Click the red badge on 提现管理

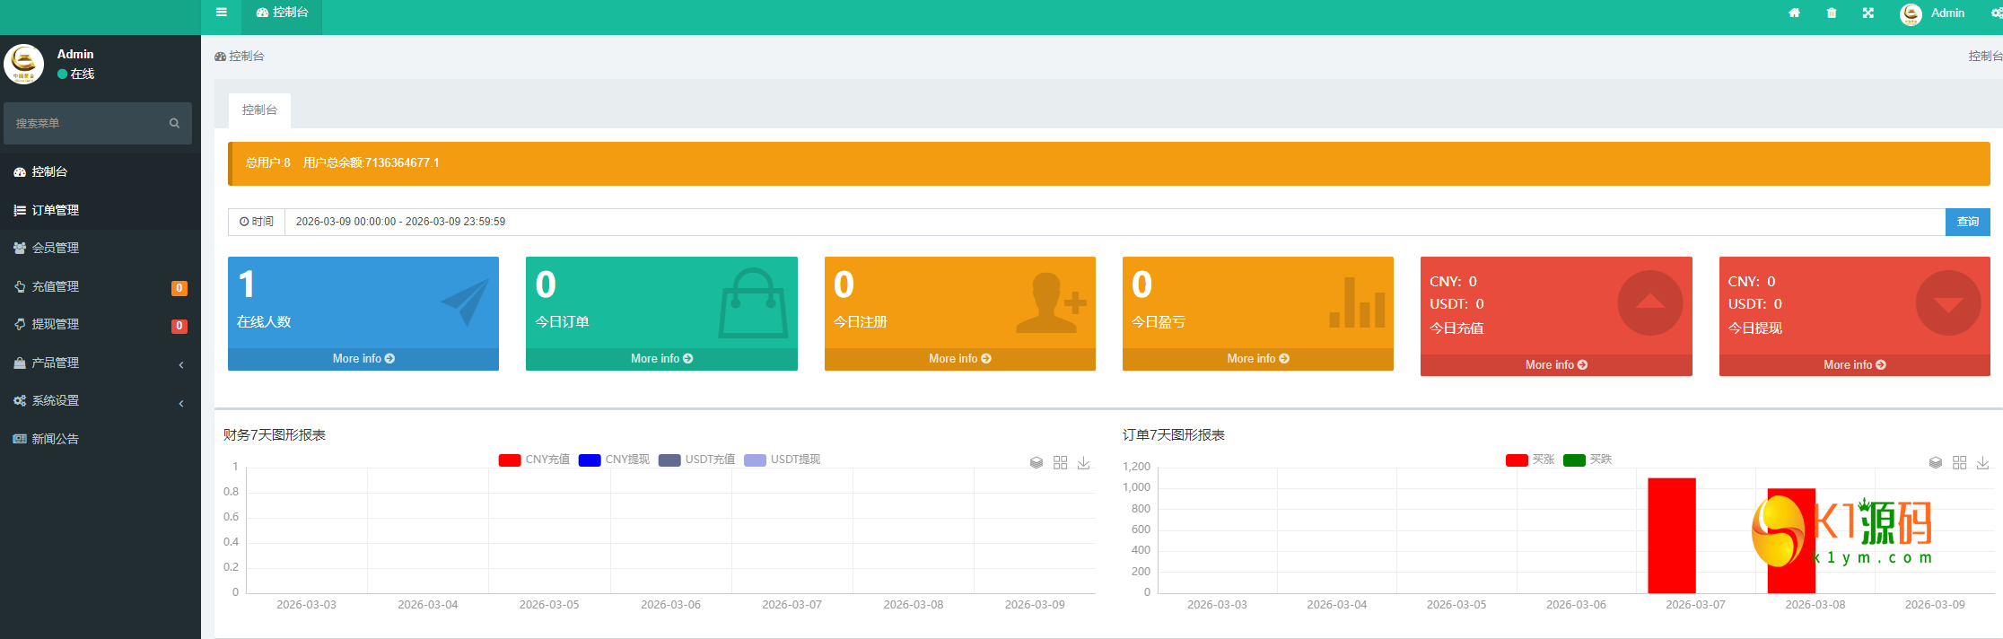[x=179, y=326]
